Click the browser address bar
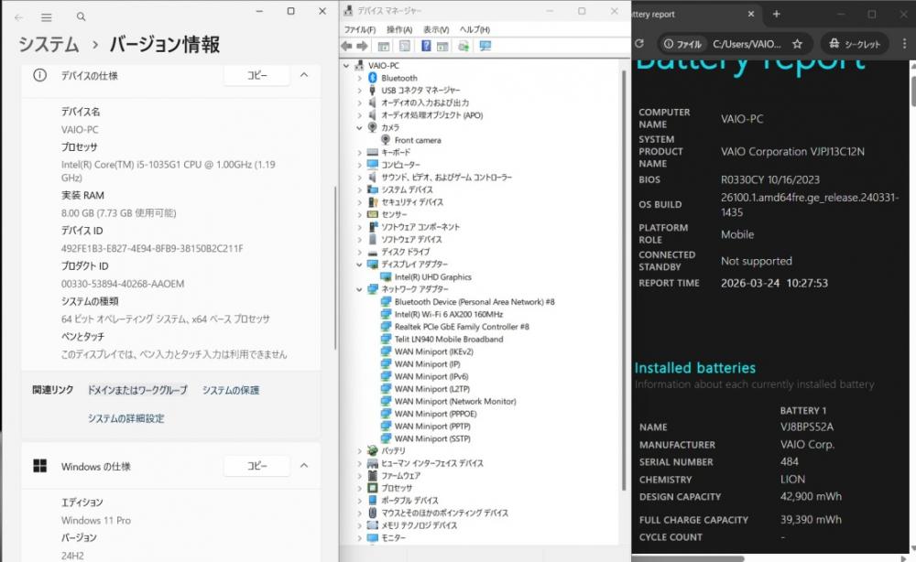916x562 pixels. [x=735, y=44]
